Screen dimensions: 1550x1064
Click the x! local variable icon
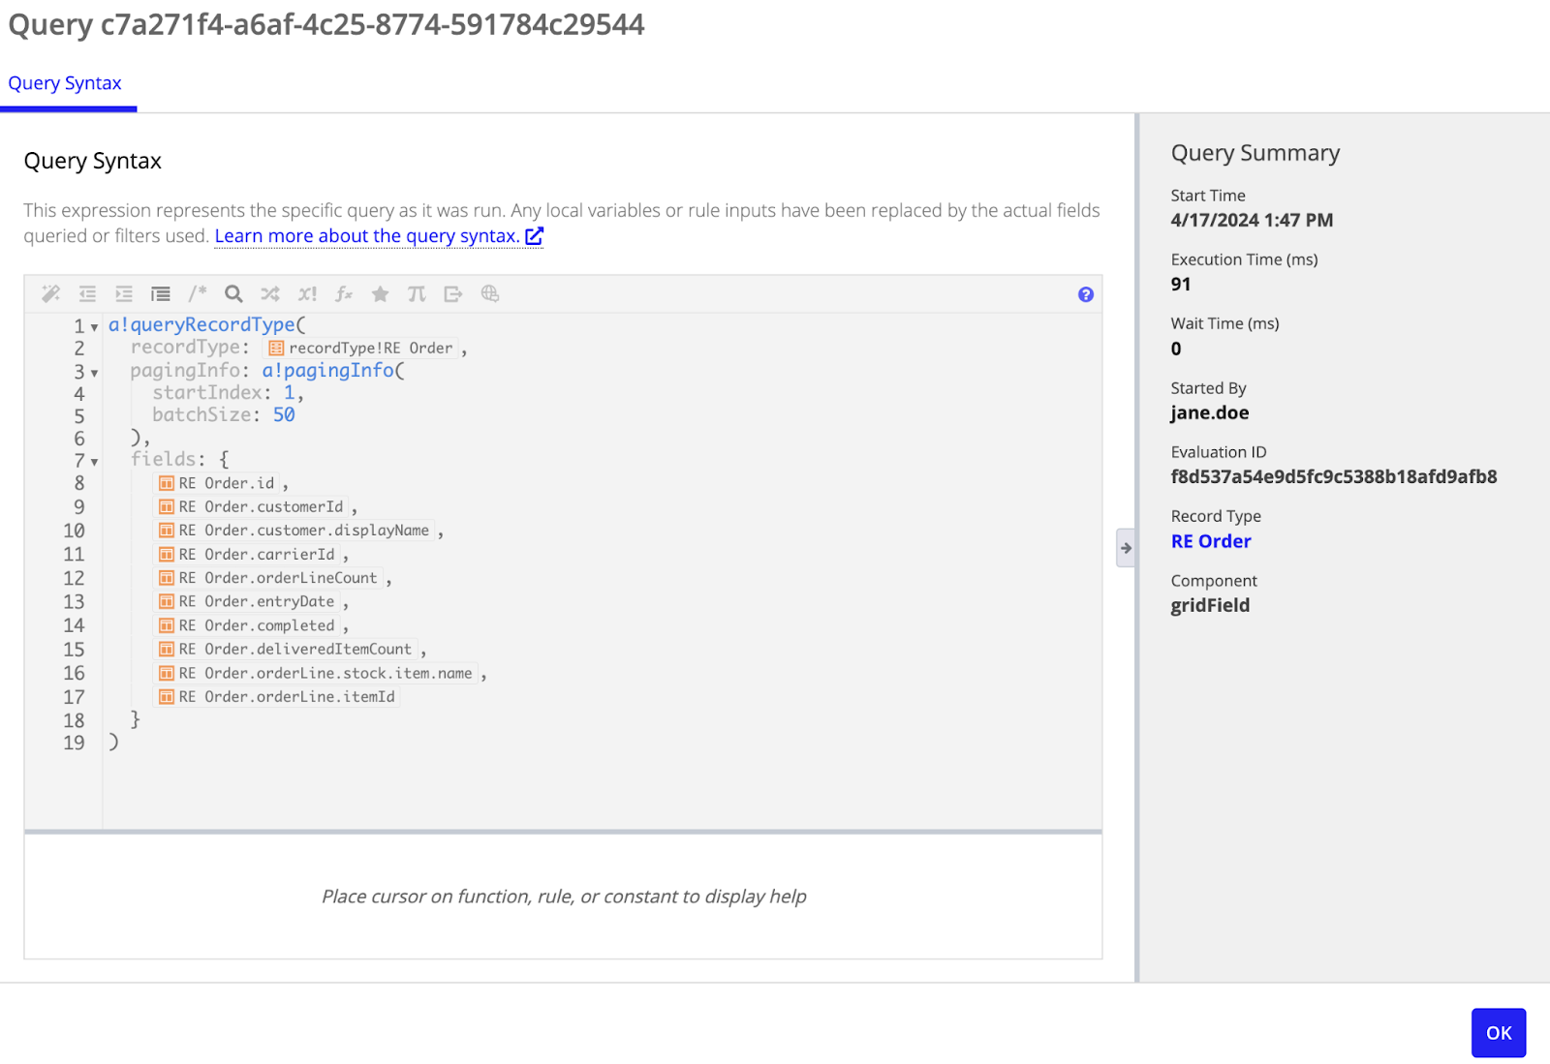(x=307, y=293)
